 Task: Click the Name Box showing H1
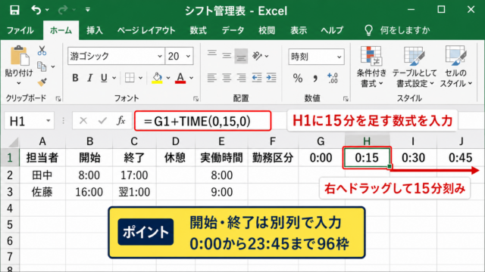tap(30, 121)
